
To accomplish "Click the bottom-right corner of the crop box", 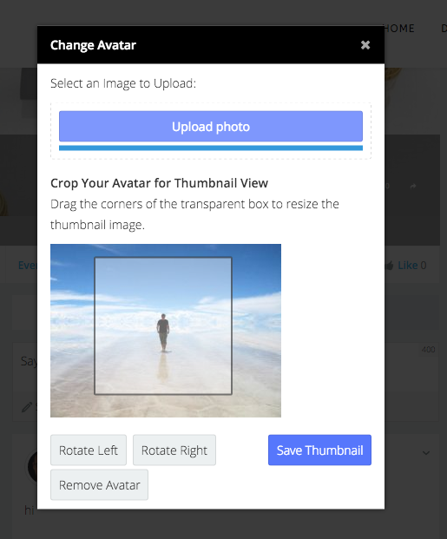I will [232, 394].
